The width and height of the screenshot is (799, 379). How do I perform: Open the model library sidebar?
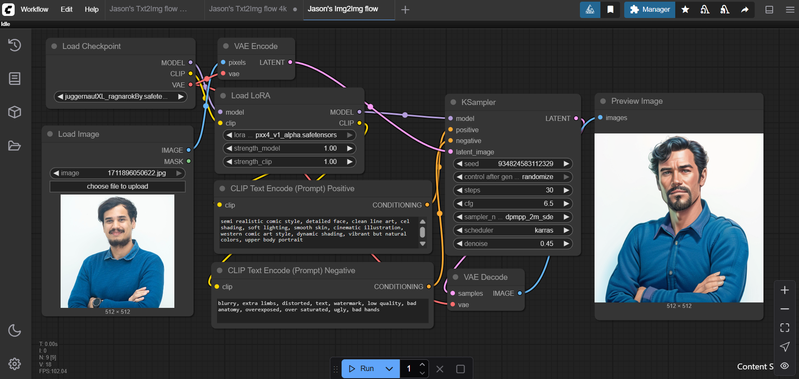15,112
